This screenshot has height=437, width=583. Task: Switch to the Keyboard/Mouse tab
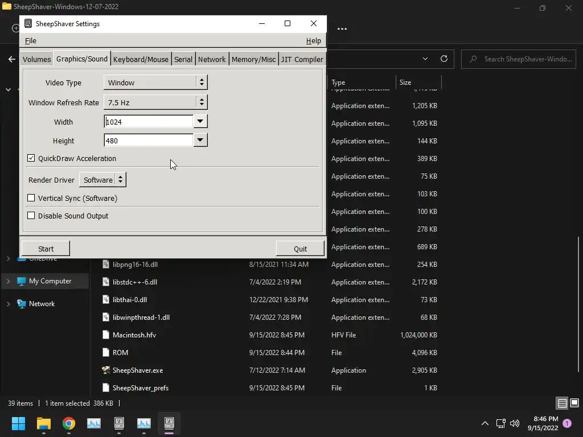tap(141, 59)
